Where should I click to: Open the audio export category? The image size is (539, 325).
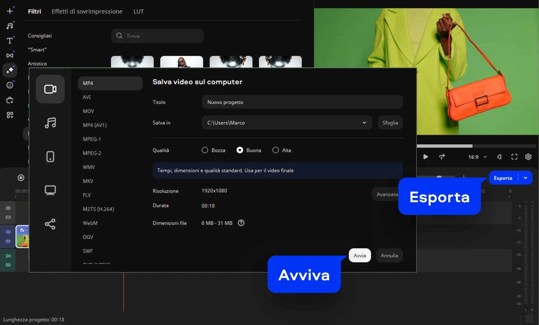coord(50,123)
